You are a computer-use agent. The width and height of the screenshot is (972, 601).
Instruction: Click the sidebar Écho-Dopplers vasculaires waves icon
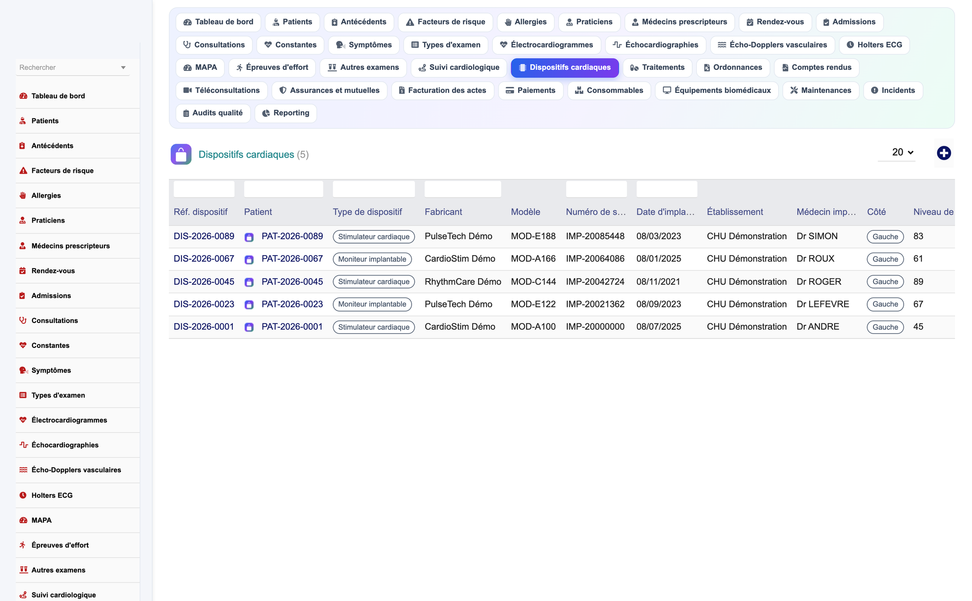[x=23, y=470]
